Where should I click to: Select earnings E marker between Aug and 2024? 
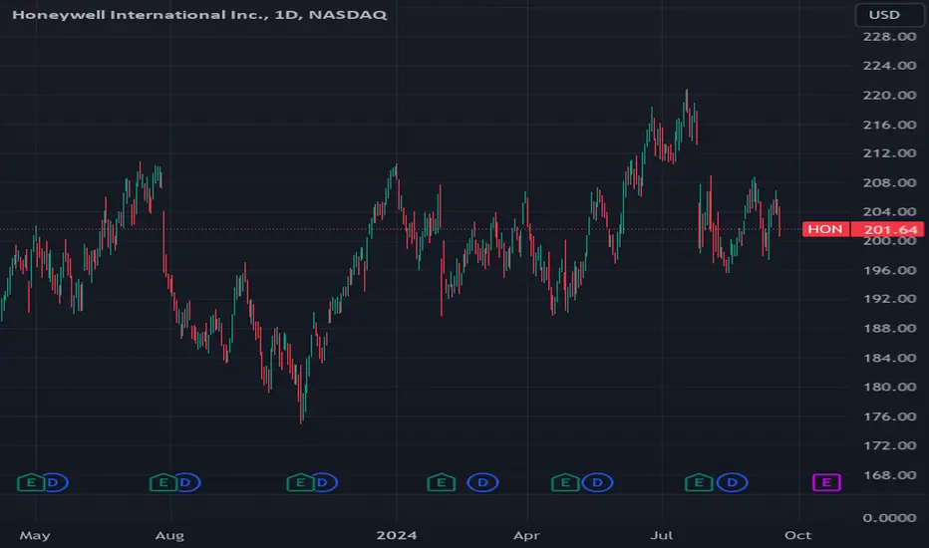pyautogui.click(x=300, y=483)
